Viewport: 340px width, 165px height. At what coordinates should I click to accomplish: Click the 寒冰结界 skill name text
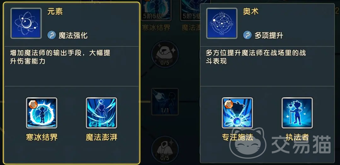point(42,137)
